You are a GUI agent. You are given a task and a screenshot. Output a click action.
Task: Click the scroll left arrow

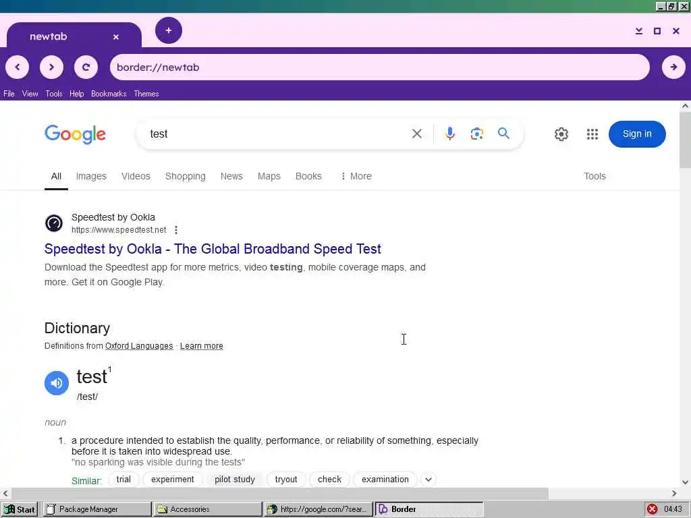pos(5,493)
